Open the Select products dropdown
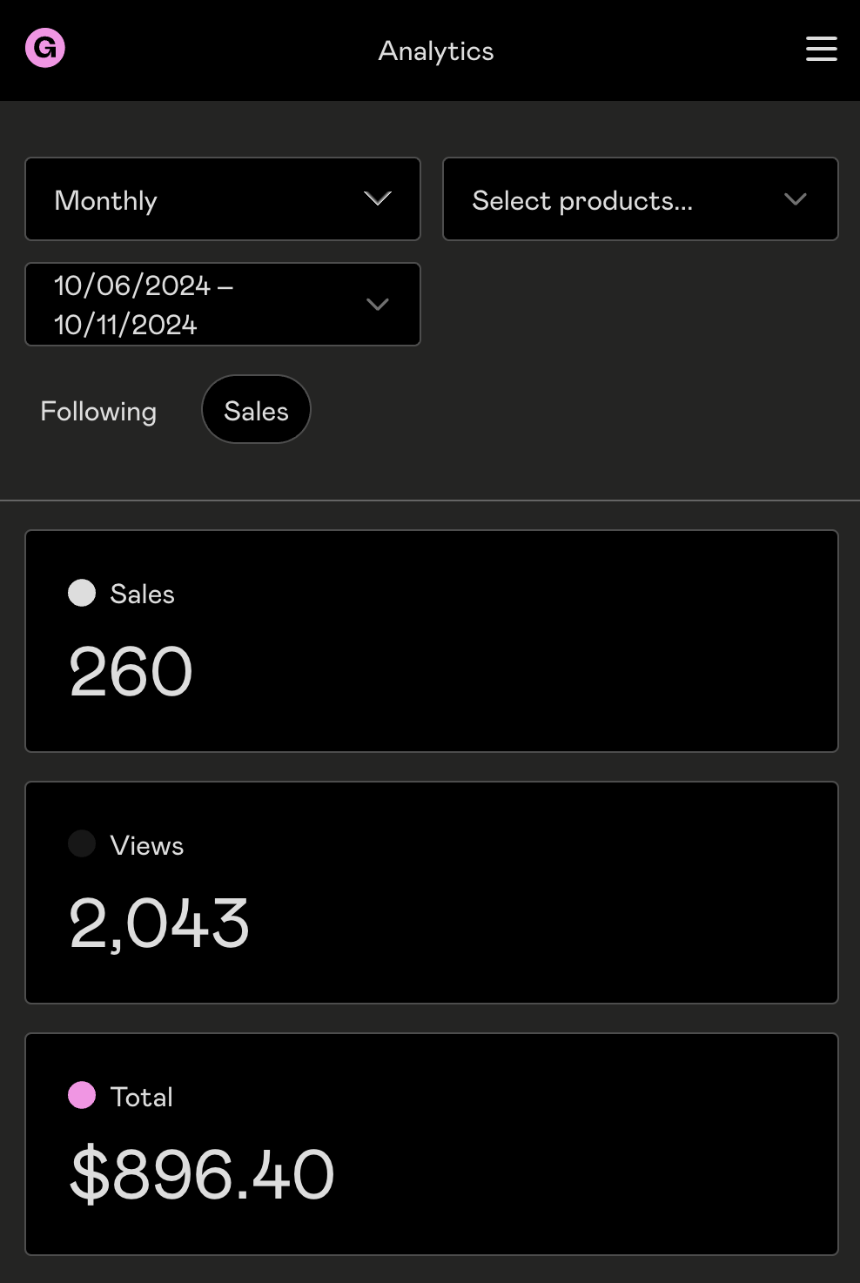Screen dimensions: 860x1283 (640, 199)
